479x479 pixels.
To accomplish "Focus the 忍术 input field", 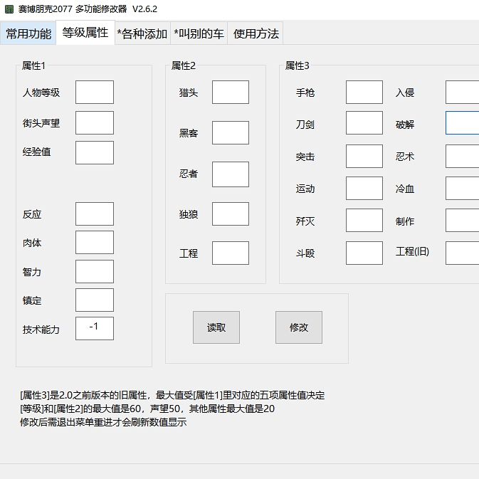I will pos(463,157).
